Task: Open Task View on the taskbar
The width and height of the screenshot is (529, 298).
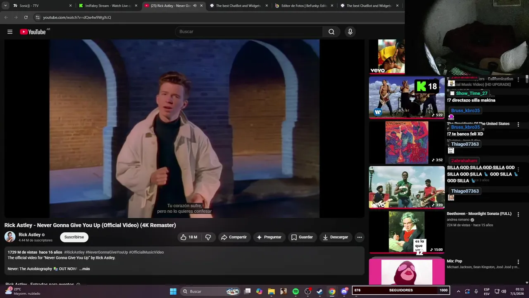Action: (248, 291)
